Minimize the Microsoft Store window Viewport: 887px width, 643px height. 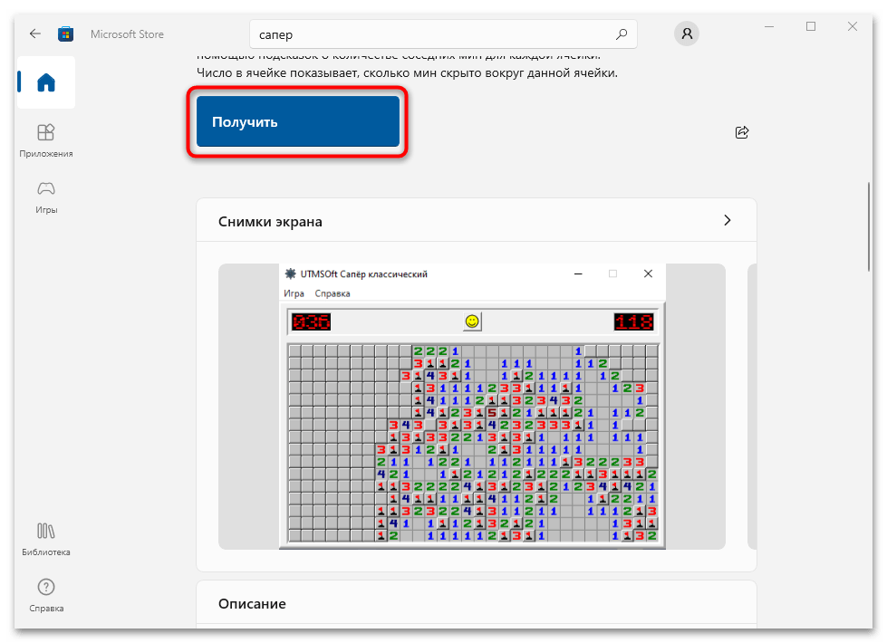(x=769, y=26)
